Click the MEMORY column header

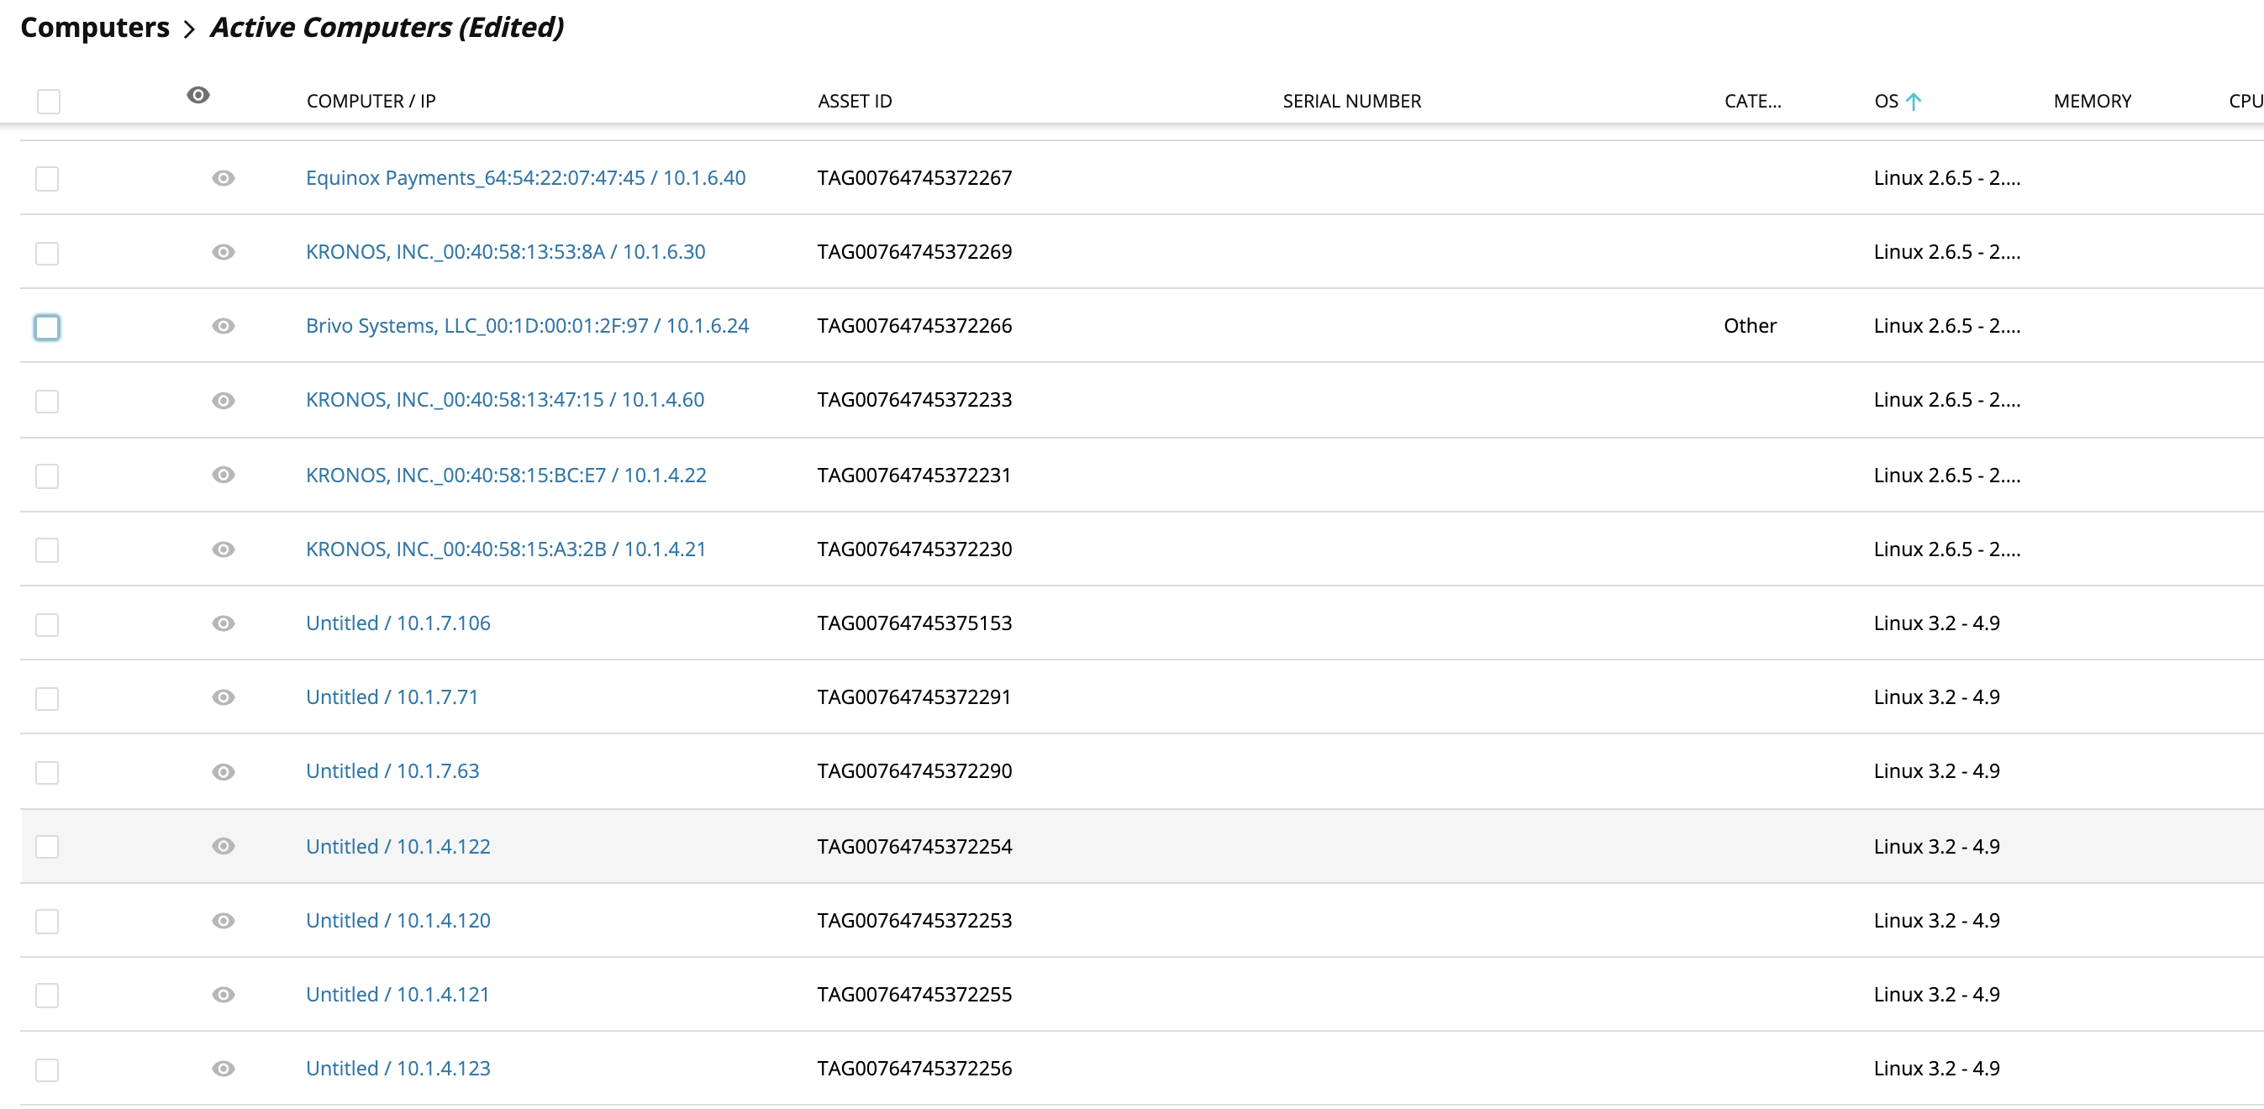coord(2092,101)
